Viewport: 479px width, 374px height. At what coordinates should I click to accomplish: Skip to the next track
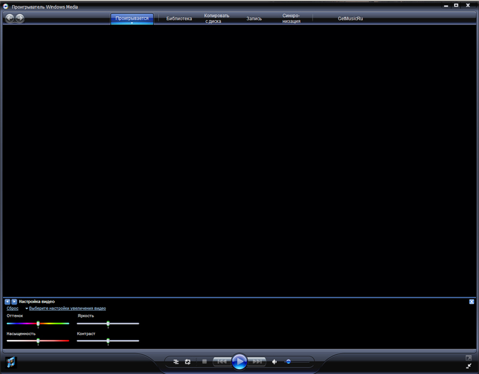coord(257,361)
